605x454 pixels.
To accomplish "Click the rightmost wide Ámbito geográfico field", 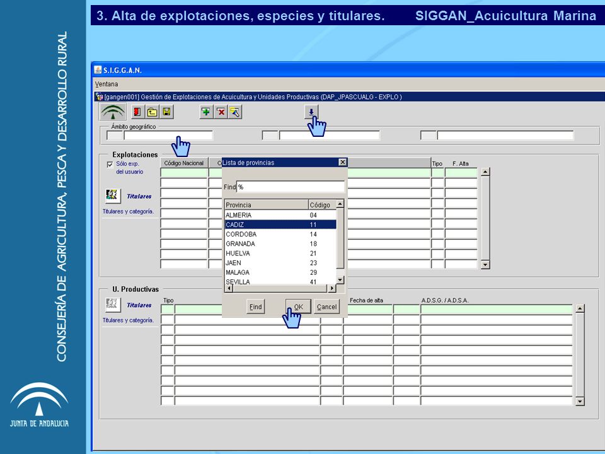I will point(505,135).
